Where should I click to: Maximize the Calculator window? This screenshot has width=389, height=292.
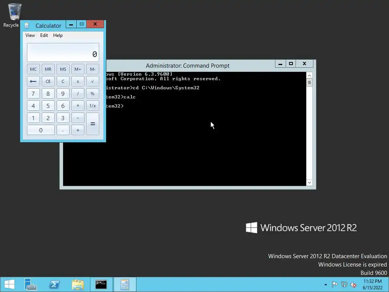tap(81, 24)
